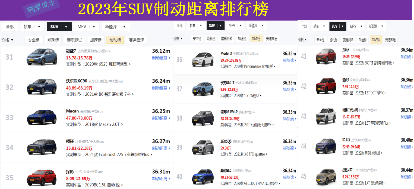Expand the MPV dropdown in the left panel

click(x=87, y=27)
